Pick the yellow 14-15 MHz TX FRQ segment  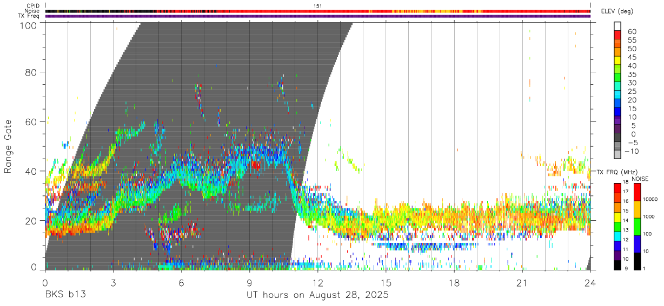click(x=617, y=217)
